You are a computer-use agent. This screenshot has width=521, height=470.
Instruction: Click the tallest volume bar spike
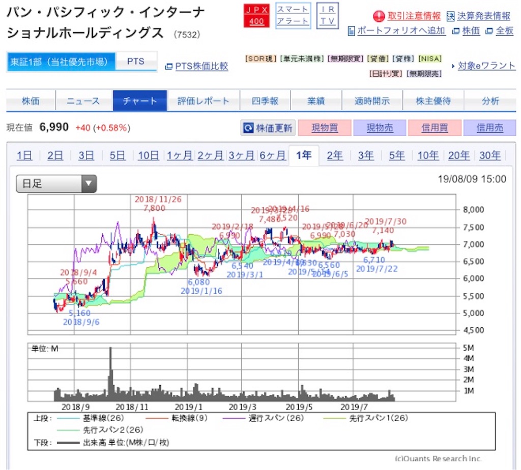tap(110, 374)
